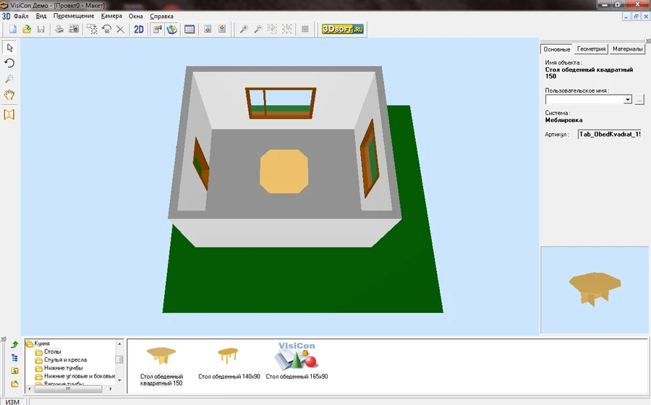This screenshot has width=651, height=405.
Task: Expand the Пользовательское имя dropdown
Action: [x=627, y=100]
